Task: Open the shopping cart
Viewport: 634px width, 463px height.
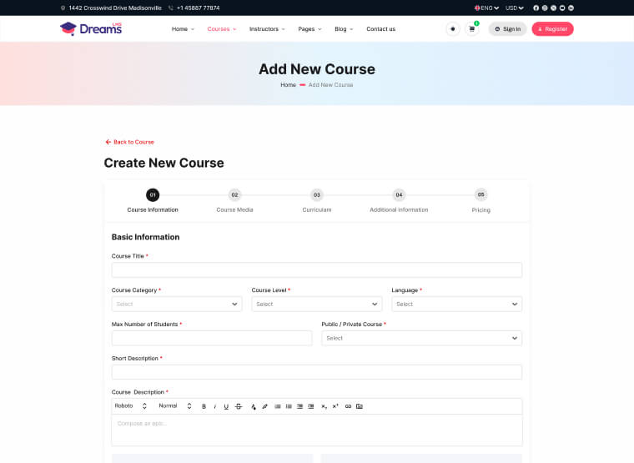Action: point(472,29)
